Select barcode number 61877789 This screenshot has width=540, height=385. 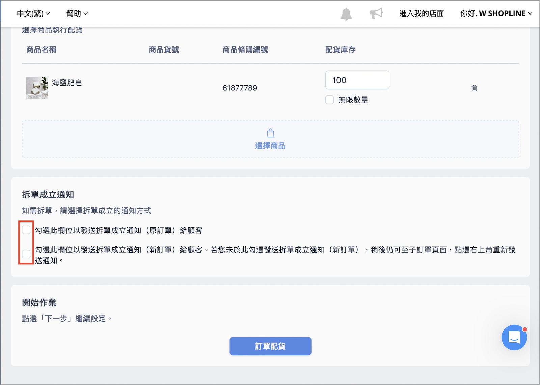pyautogui.click(x=240, y=88)
